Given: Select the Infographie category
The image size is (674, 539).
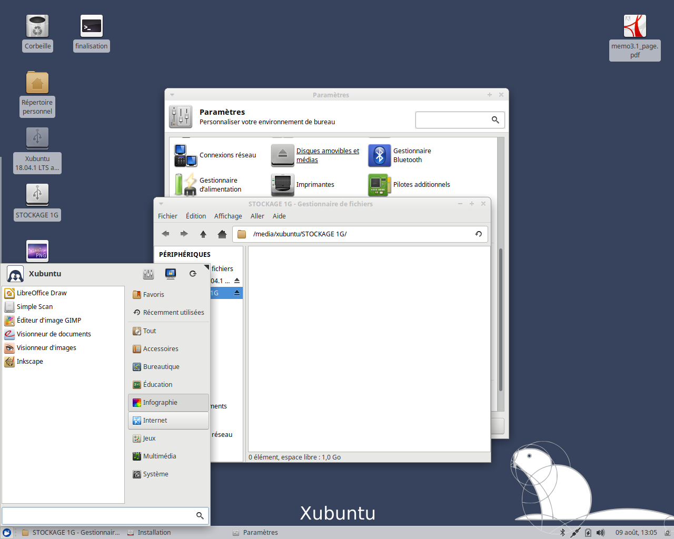Looking at the screenshot, I should [168, 403].
